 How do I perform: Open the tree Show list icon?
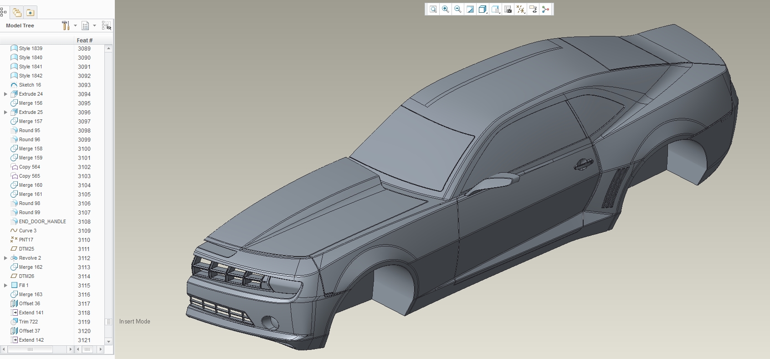click(x=85, y=26)
